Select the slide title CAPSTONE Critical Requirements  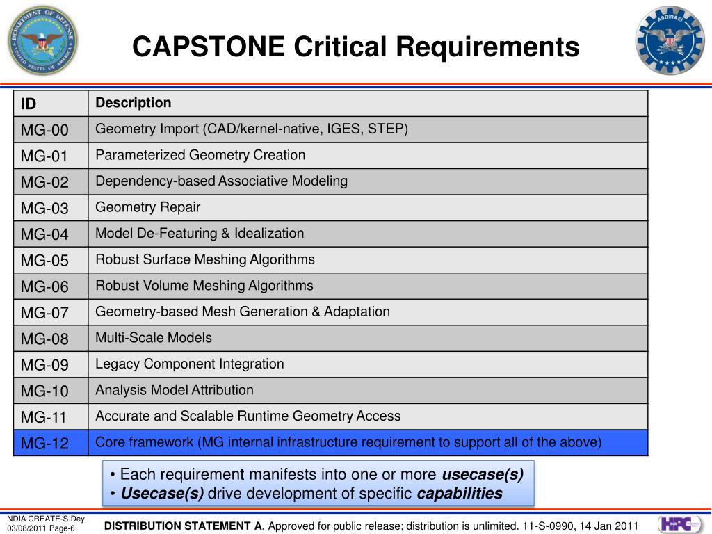click(355, 47)
